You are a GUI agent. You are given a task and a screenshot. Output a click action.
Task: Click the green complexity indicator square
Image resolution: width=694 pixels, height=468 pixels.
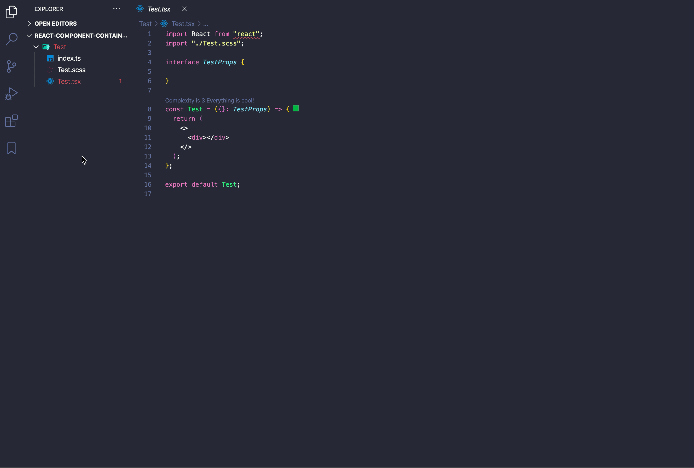pyautogui.click(x=296, y=108)
